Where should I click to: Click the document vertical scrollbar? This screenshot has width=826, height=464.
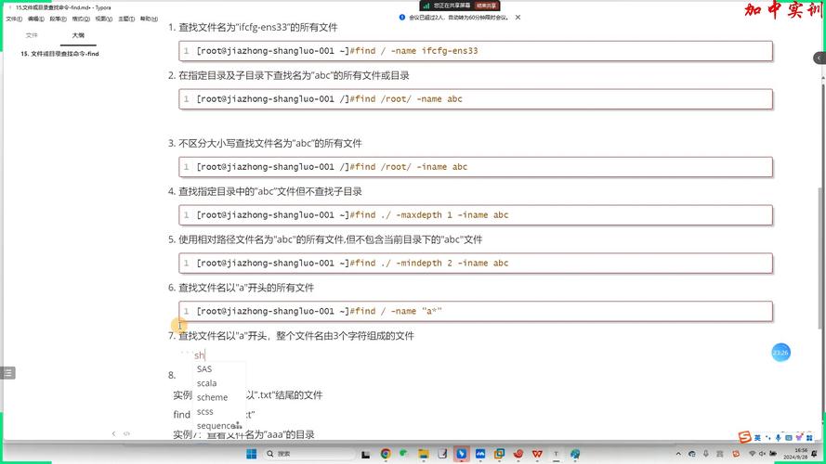(x=821, y=258)
